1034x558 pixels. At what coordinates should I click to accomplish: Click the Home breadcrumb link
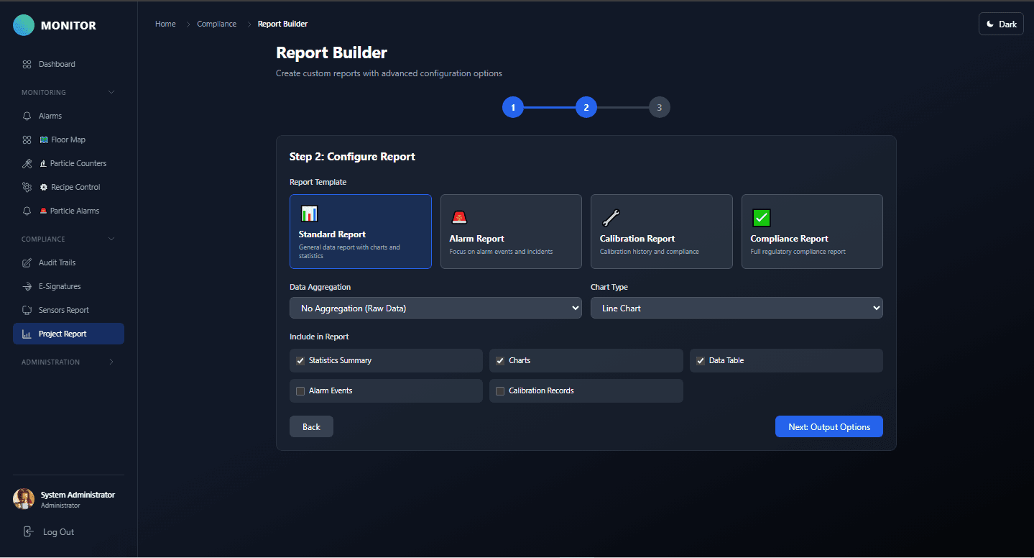pyautogui.click(x=165, y=24)
